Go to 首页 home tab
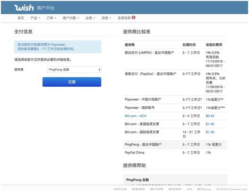The height and width of the screenshot is (191, 249). tap(21, 18)
